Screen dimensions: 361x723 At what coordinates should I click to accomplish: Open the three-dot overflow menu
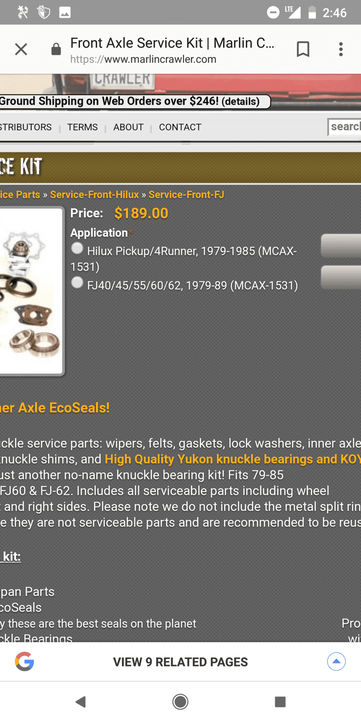341,49
